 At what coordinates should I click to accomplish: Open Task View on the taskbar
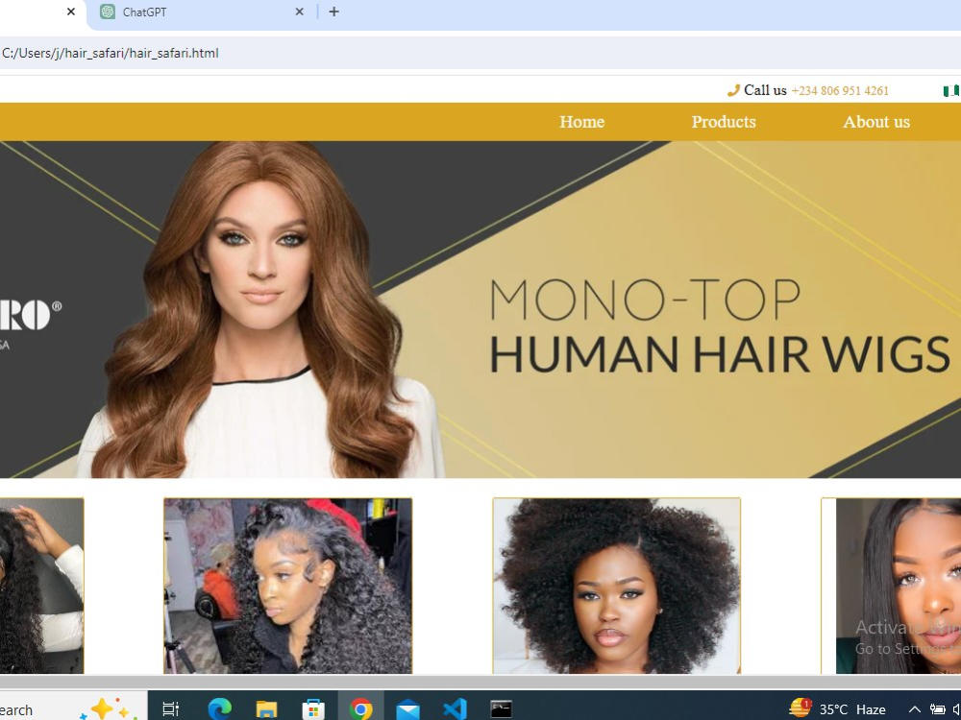point(170,709)
